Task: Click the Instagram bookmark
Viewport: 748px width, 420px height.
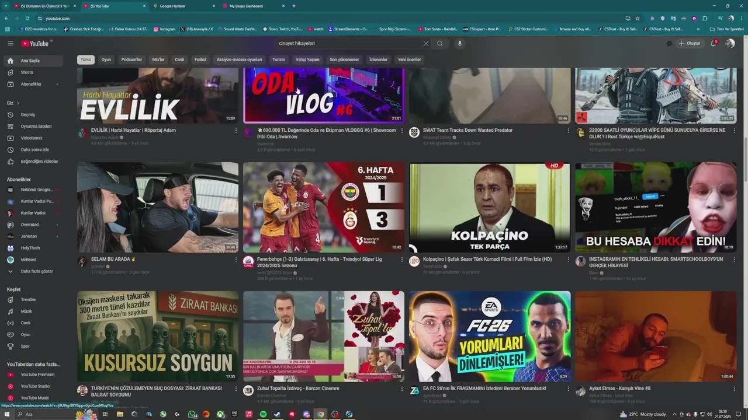Action: 164,29
